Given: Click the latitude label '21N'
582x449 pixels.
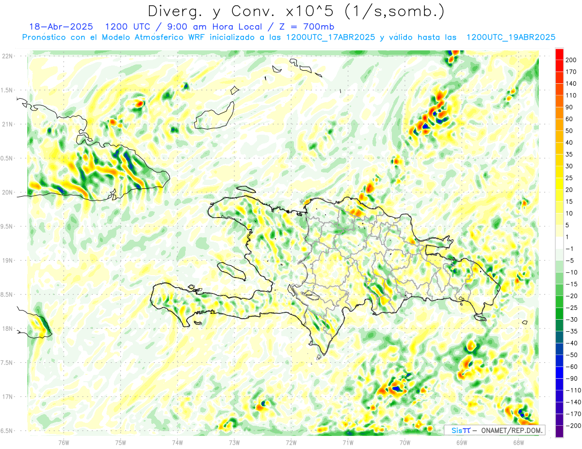Looking at the screenshot, I should [7, 124].
